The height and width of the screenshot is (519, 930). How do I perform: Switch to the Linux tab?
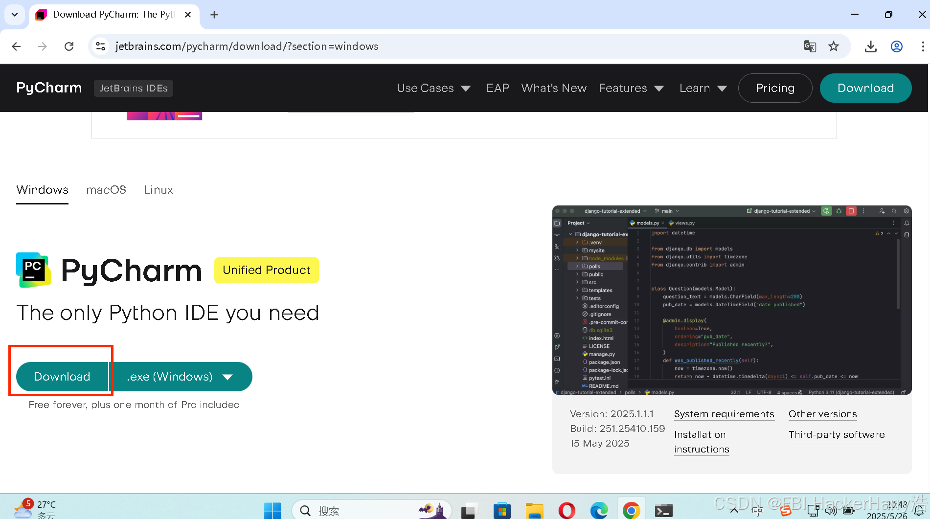tap(159, 190)
